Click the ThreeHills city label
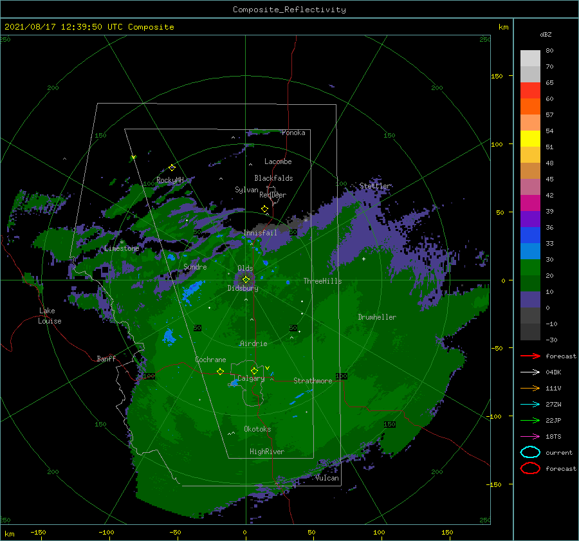Screen dimensions: 579x541 (x=323, y=281)
